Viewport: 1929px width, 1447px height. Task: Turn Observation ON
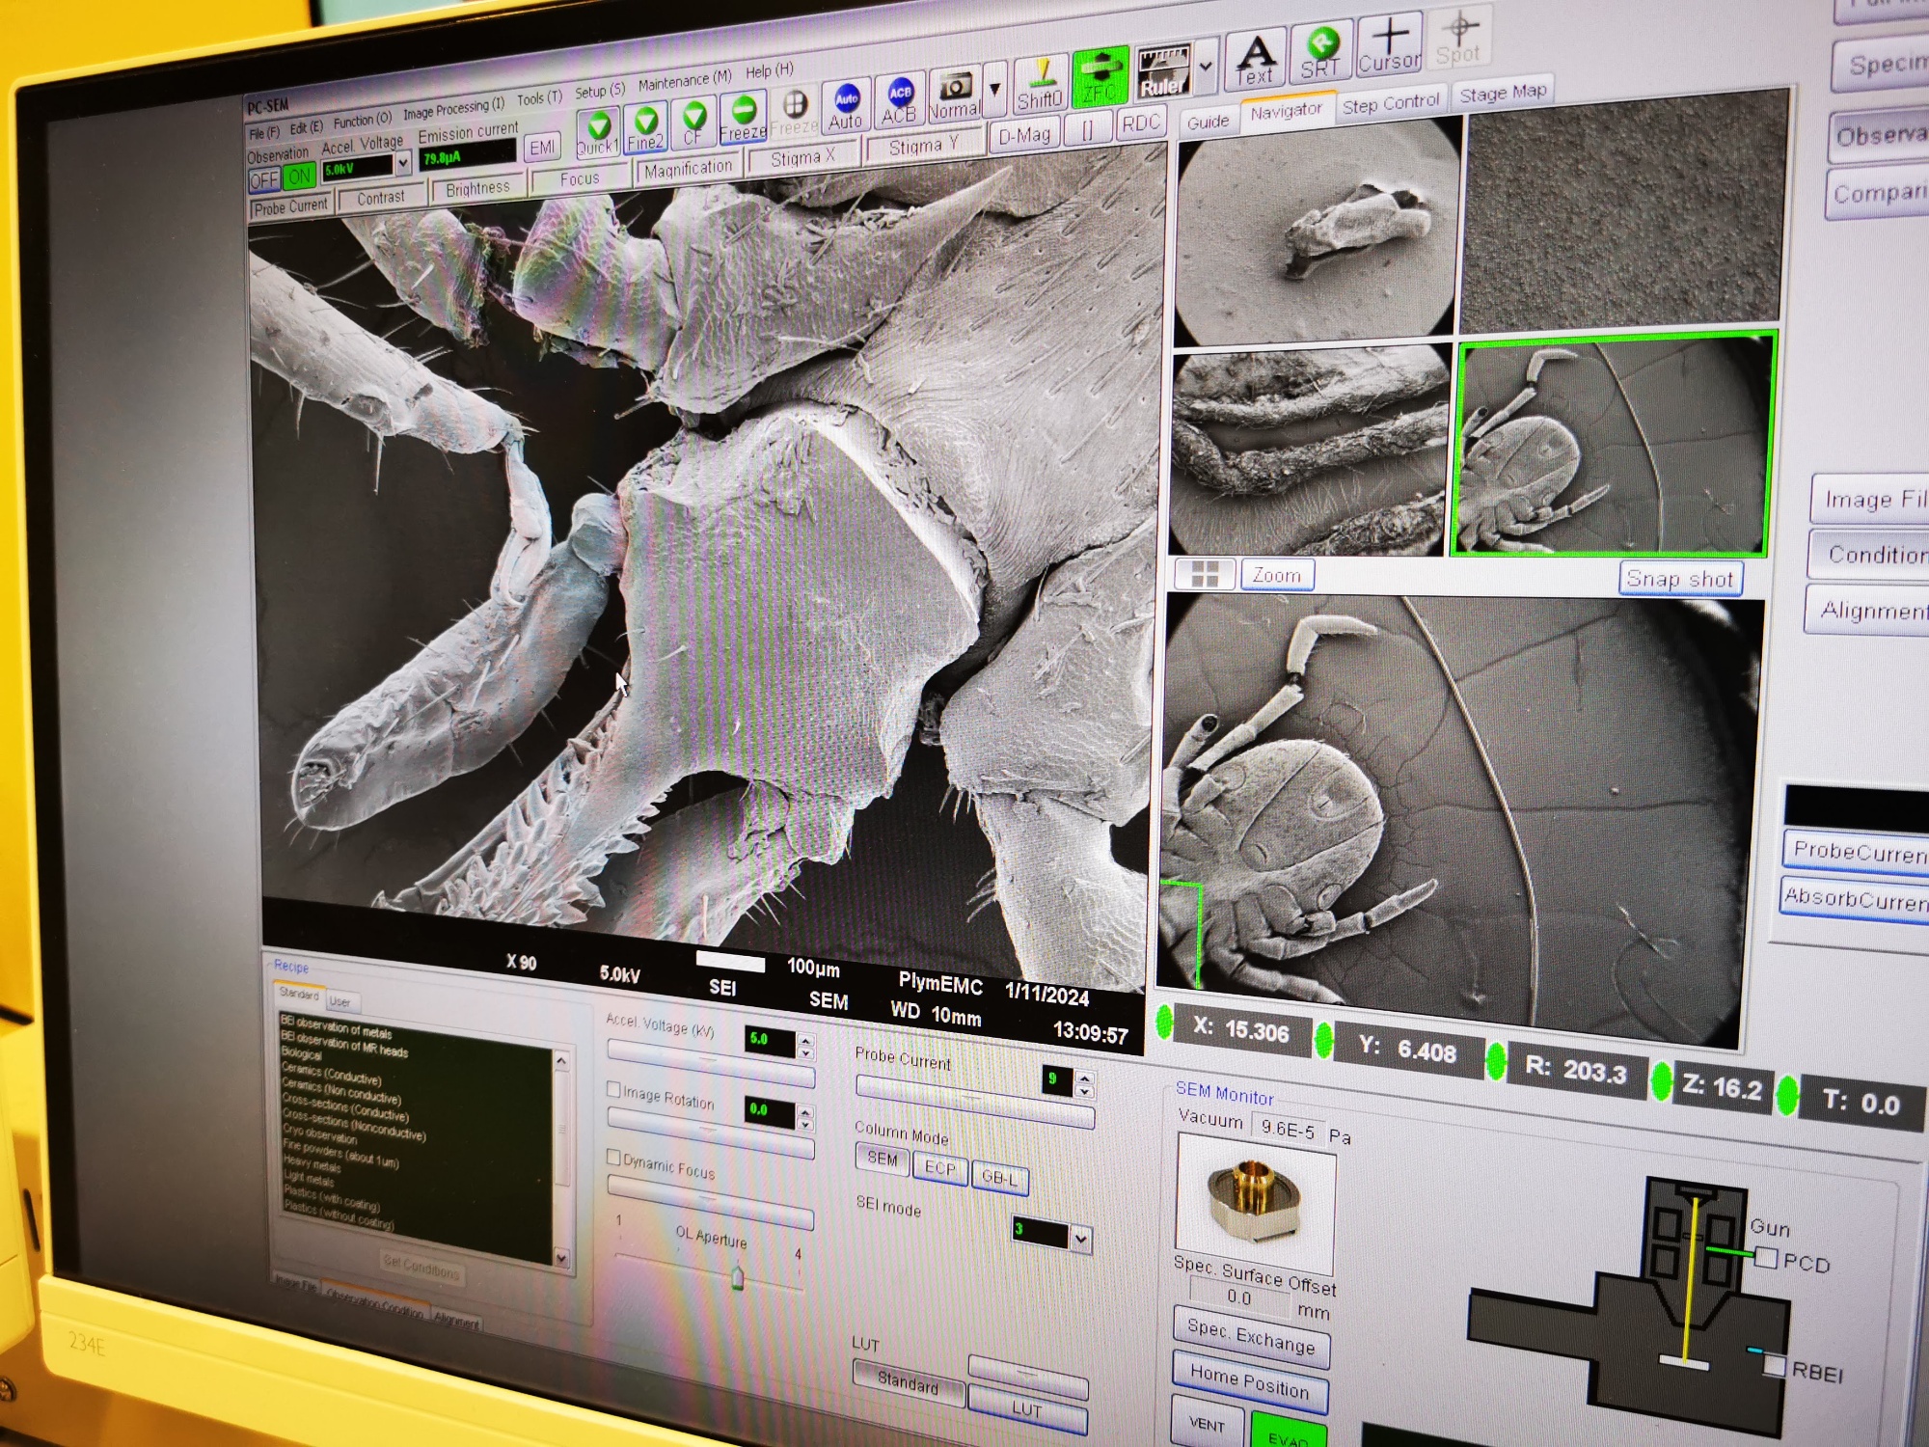[299, 177]
